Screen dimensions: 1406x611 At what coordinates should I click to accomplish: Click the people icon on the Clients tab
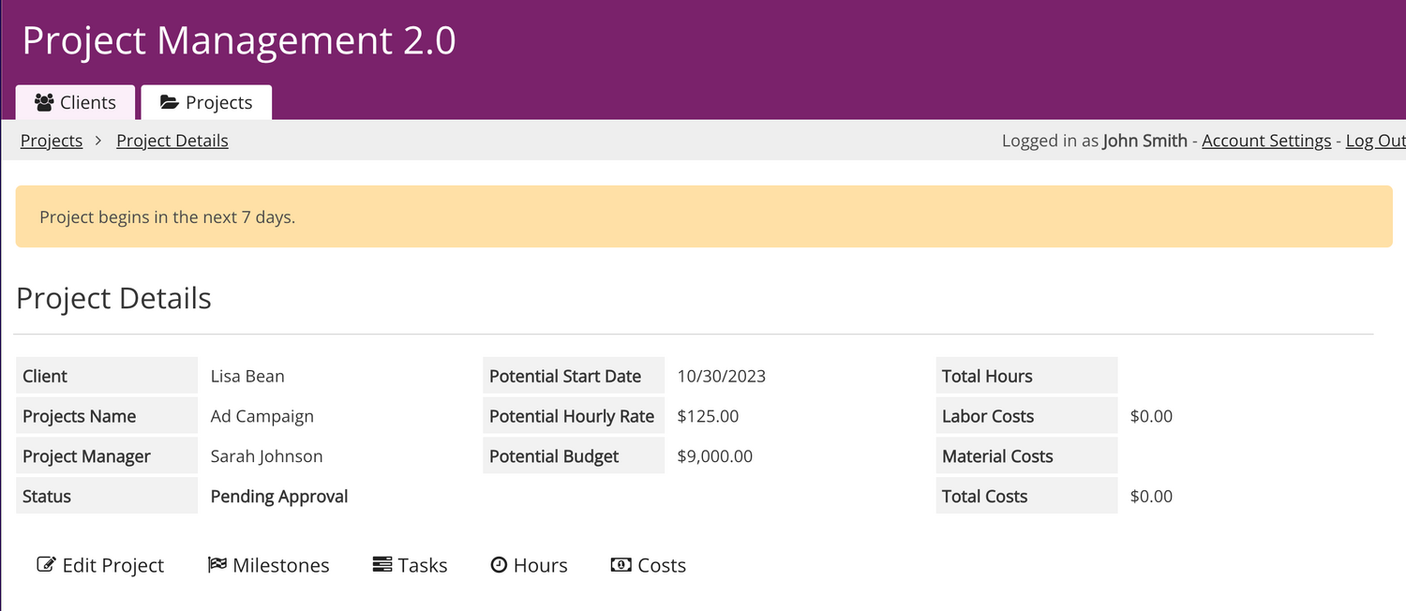[x=44, y=102]
